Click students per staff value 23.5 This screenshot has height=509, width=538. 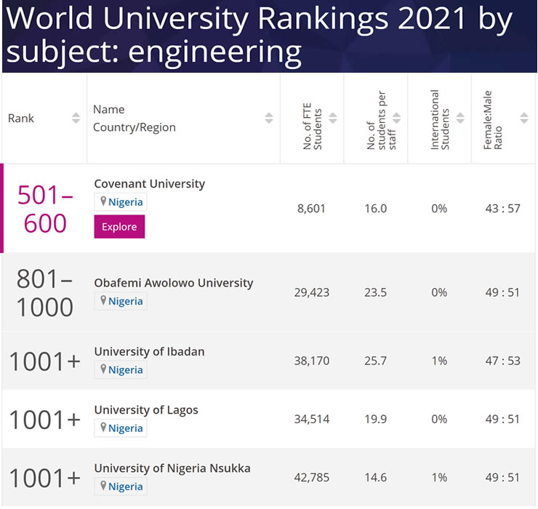pyautogui.click(x=376, y=292)
